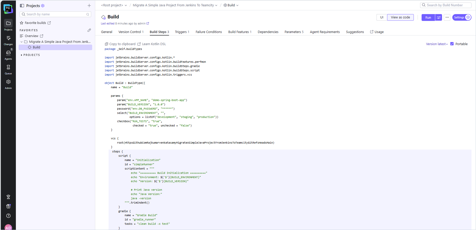This screenshot has width=476, height=230.
Task: Open the Parameters tab
Action: pyautogui.click(x=294, y=32)
